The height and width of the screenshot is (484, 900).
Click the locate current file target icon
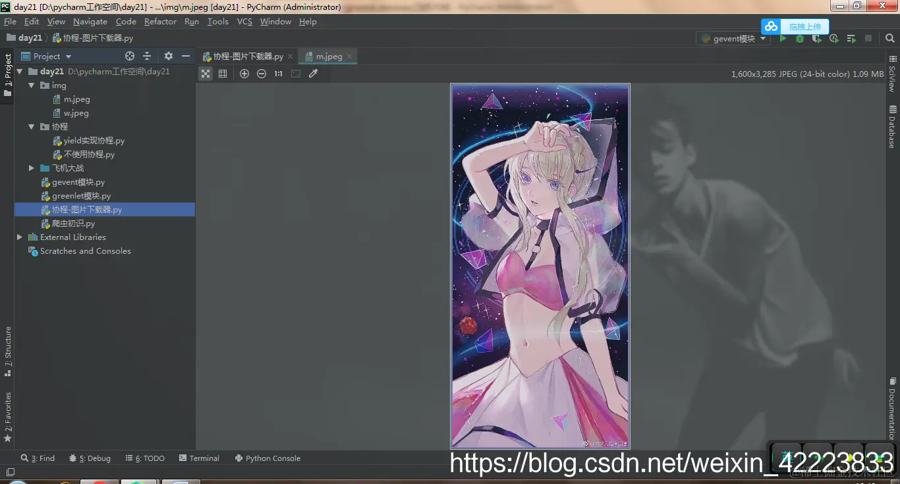pos(130,56)
